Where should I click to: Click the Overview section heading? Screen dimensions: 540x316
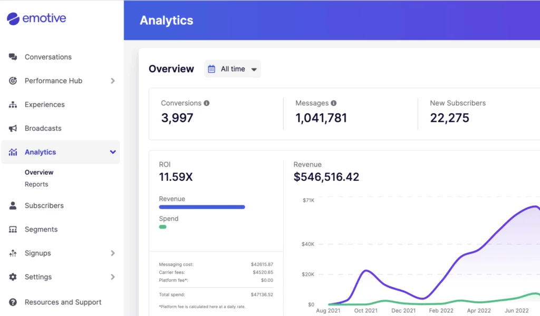[x=171, y=69]
